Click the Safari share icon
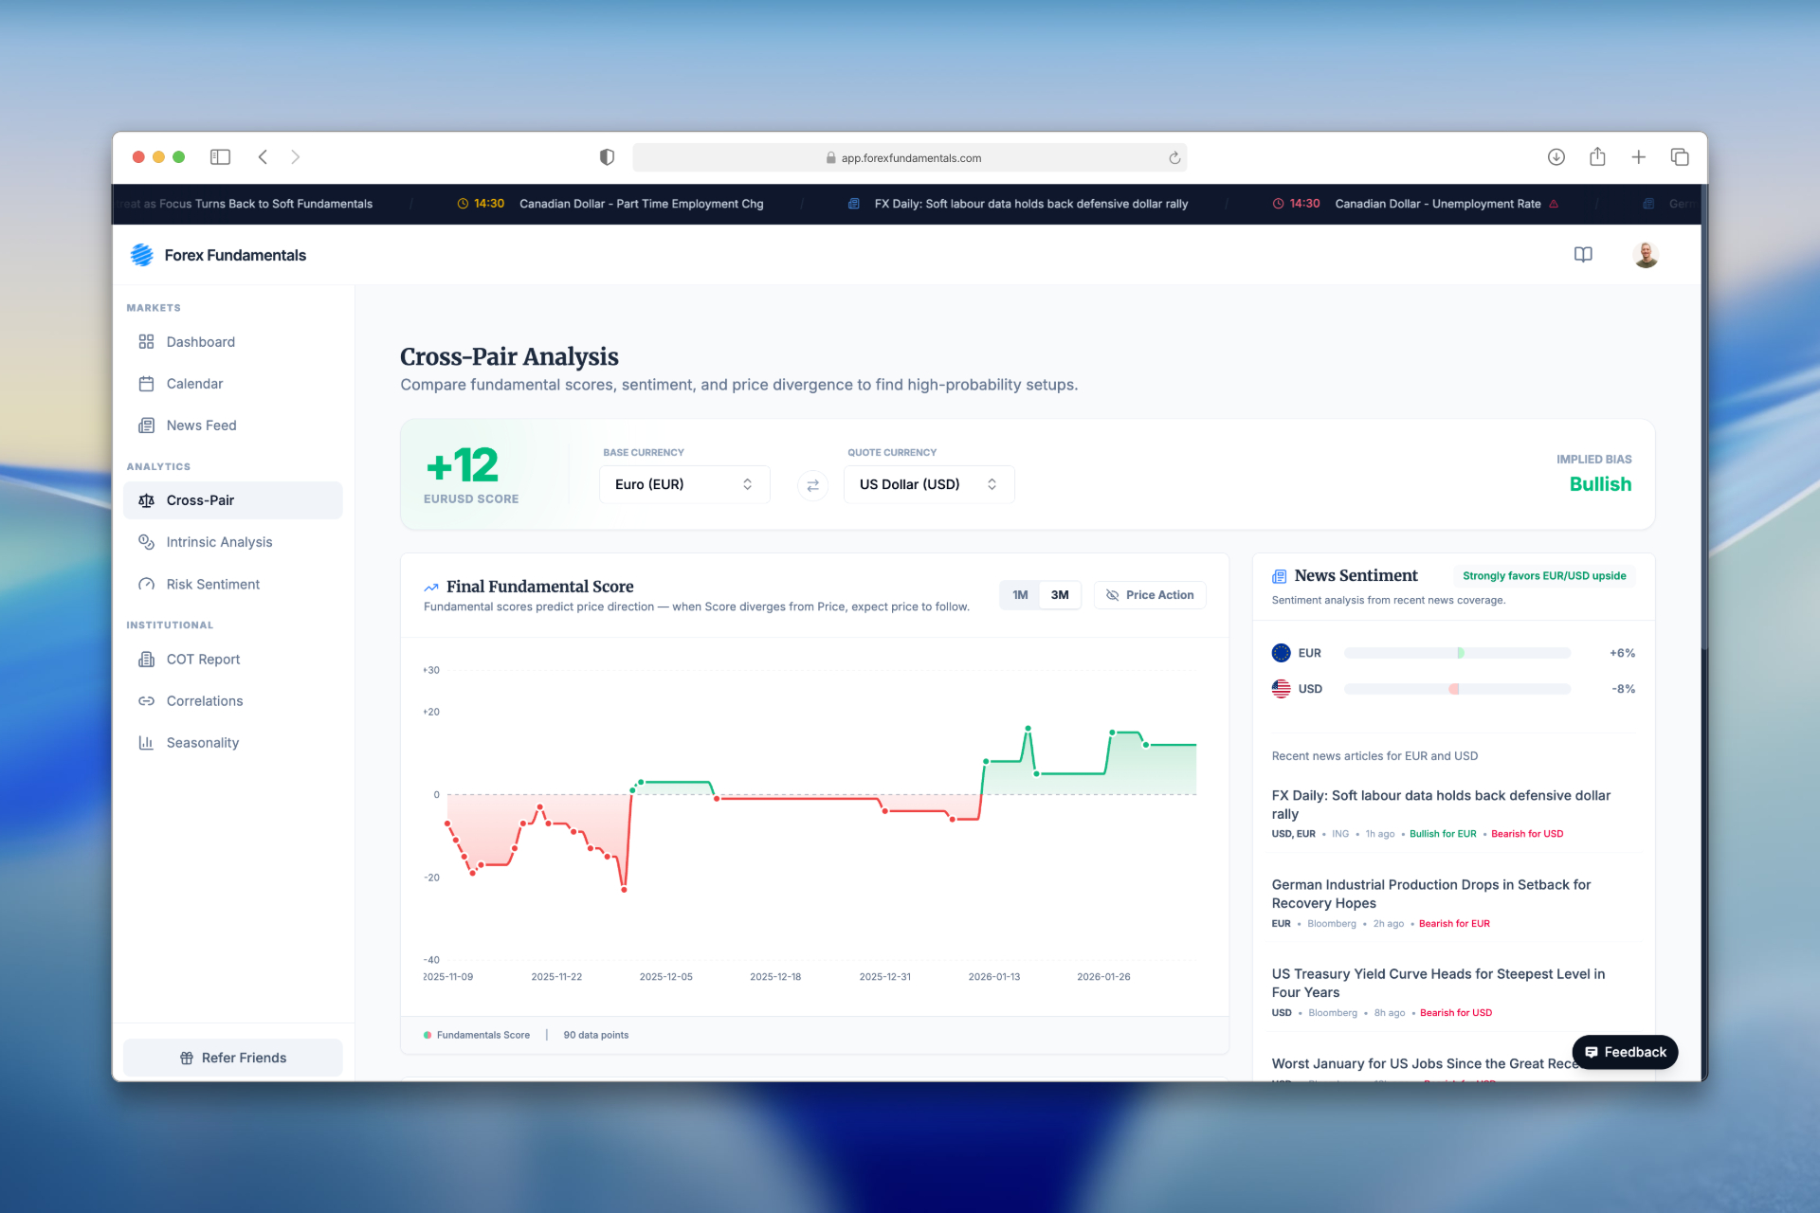This screenshot has height=1213, width=1820. [1597, 157]
